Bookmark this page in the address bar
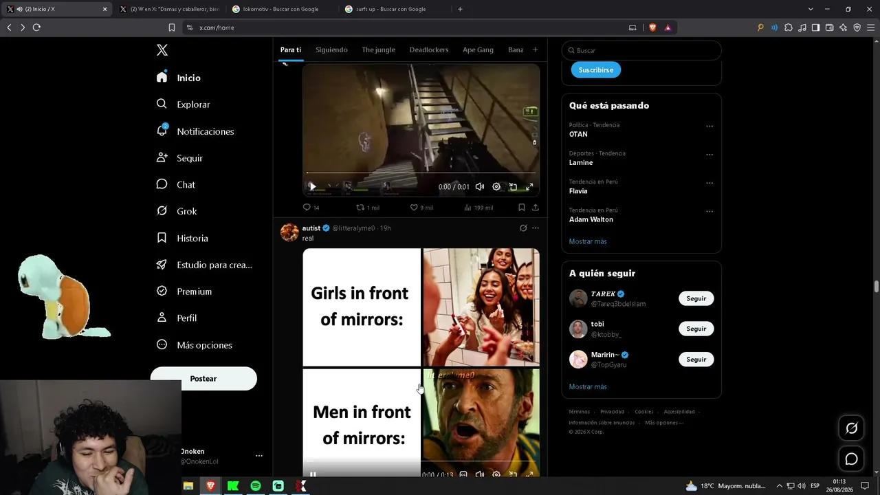Image resolution: width=880 pixels, height=495 pixels. coord(172,27)
